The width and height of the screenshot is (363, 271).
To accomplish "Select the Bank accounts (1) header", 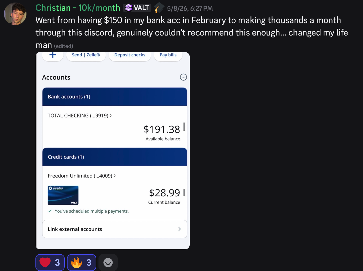I will coord(115,97).
